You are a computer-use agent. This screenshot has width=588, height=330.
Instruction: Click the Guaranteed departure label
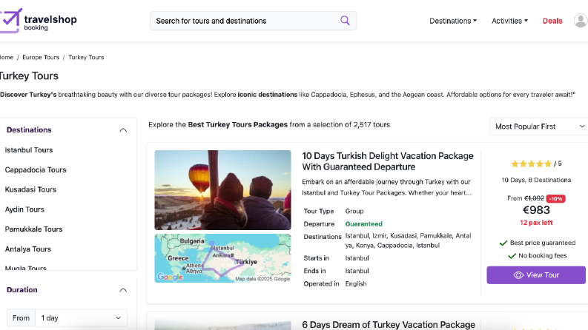coord(364,223)
